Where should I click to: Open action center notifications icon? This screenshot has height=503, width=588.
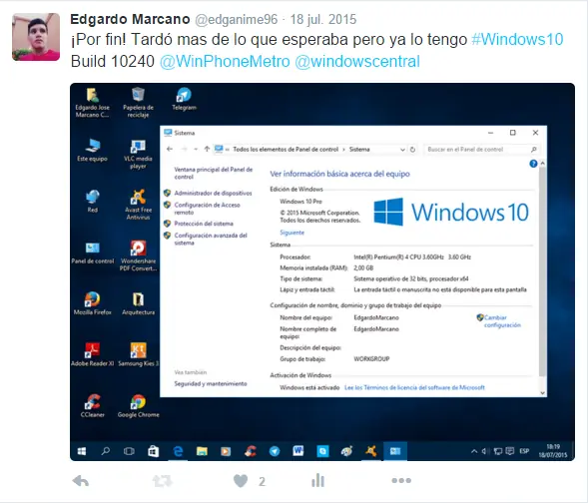pos(509,451)
